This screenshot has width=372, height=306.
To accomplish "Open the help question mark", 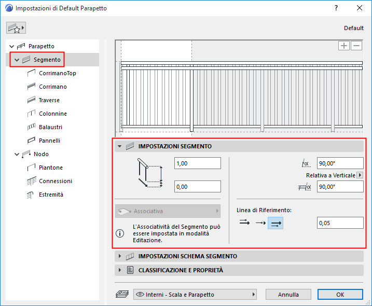I will click(336, 8).
